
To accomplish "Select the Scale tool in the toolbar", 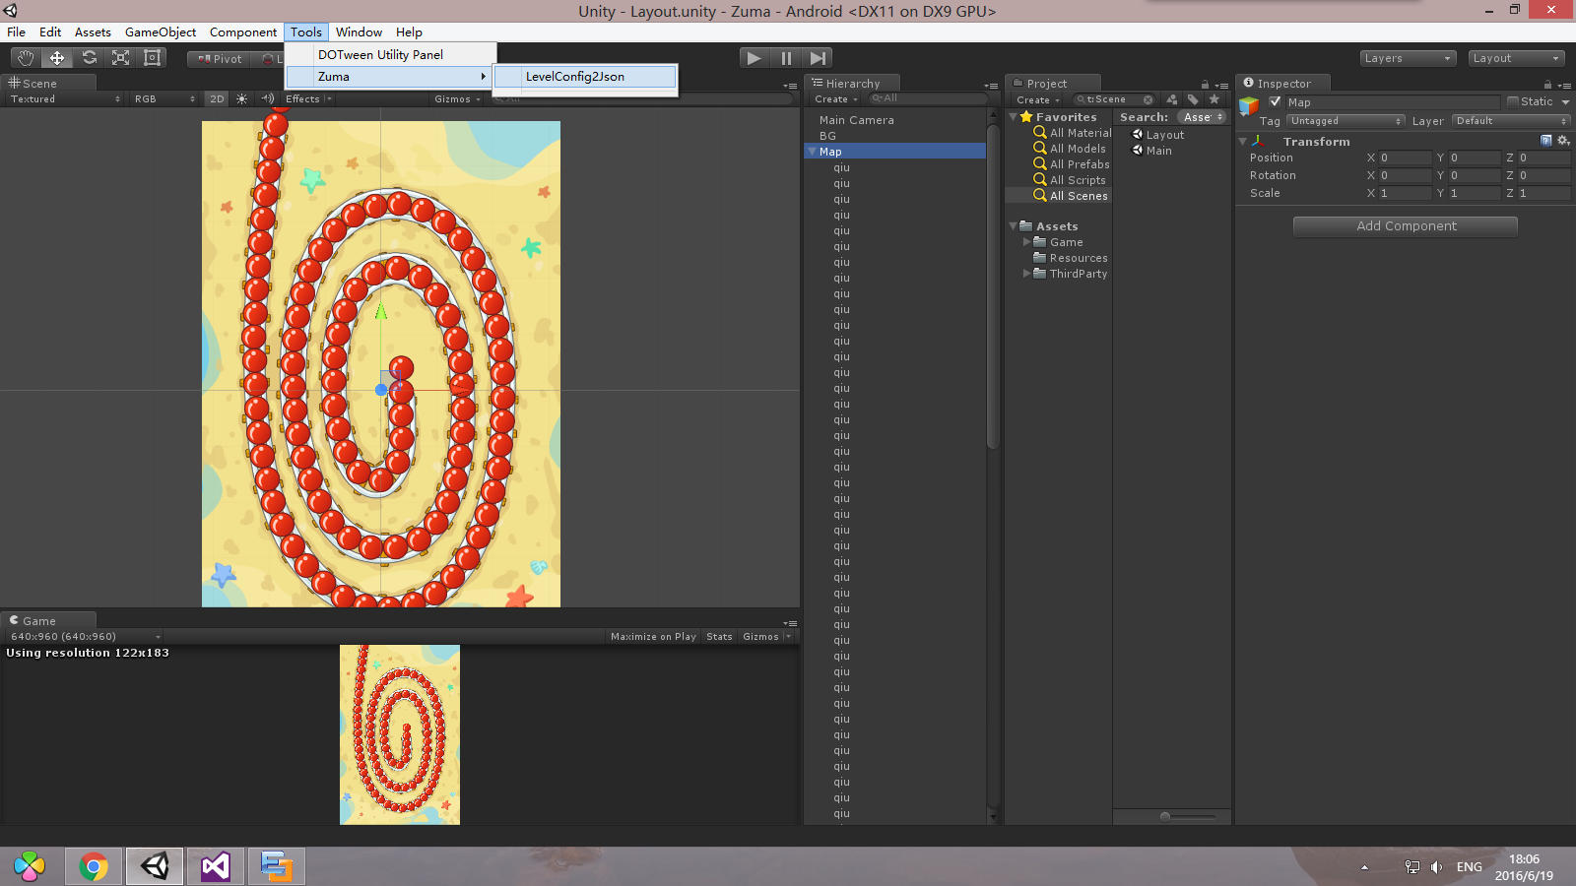I will [120, 58].
